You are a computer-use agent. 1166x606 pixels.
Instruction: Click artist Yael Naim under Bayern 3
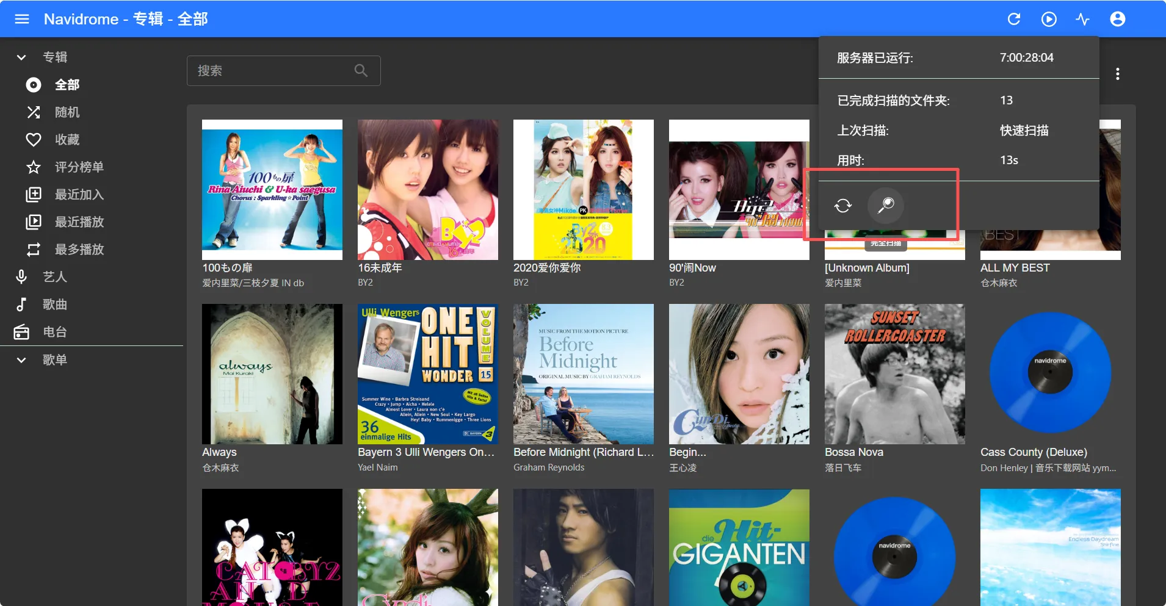click(378, 467)
